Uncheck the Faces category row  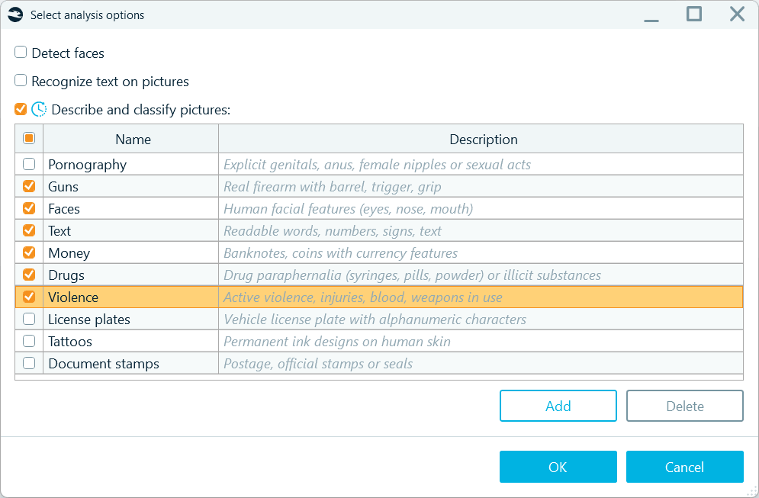coord(29,208)
